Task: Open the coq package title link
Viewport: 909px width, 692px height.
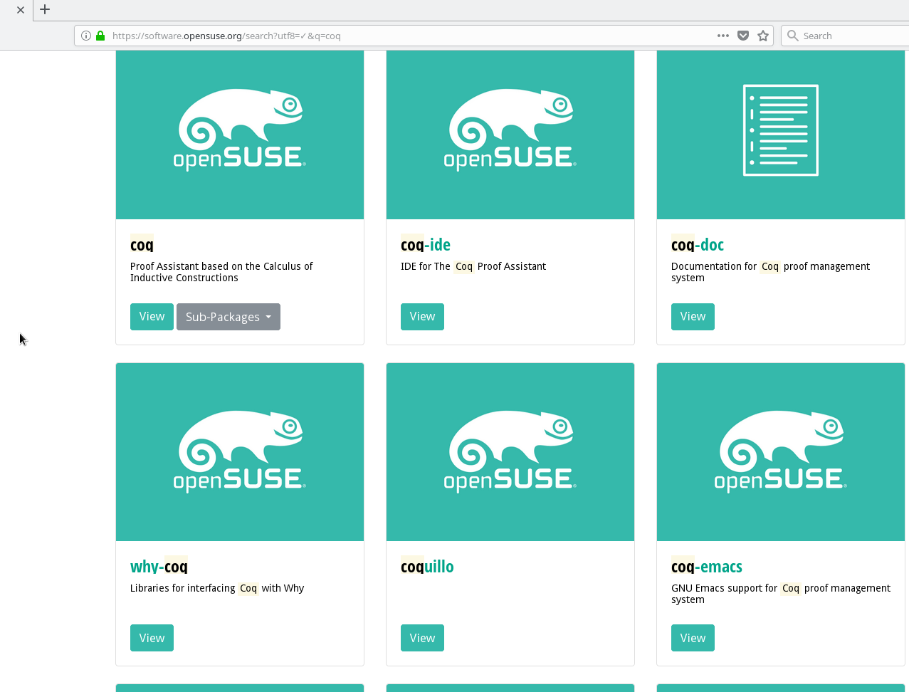Action: pos(142,245)
